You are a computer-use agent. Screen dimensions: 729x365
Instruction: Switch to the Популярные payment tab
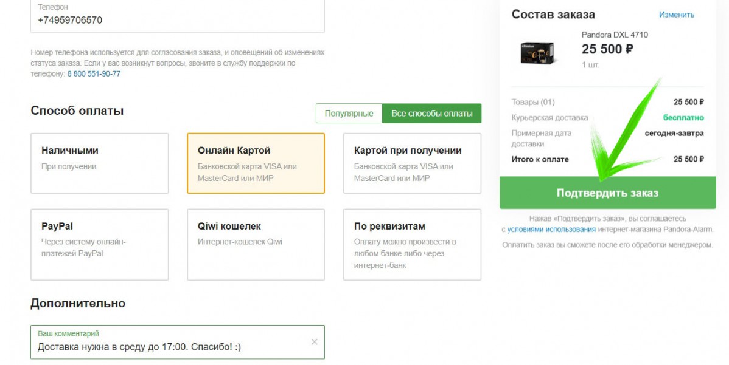349,113
